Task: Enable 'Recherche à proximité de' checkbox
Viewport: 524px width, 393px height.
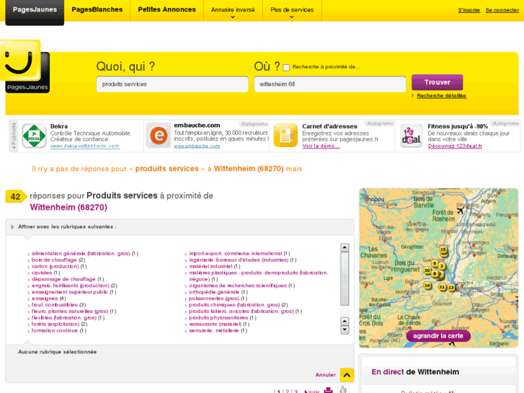Action: coord(286,68)
